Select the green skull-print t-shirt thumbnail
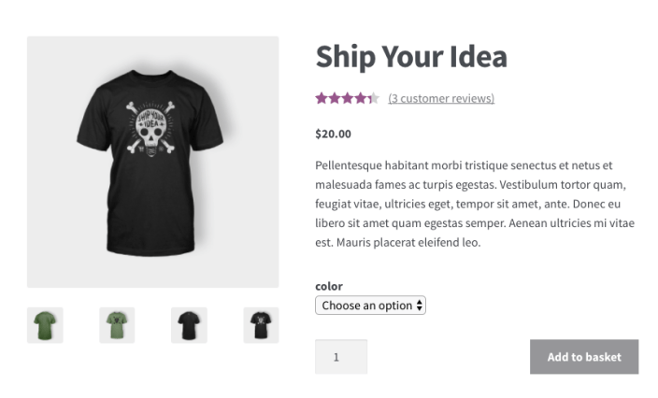The height and width of the screenshot is (398, 658). point(117,325)
